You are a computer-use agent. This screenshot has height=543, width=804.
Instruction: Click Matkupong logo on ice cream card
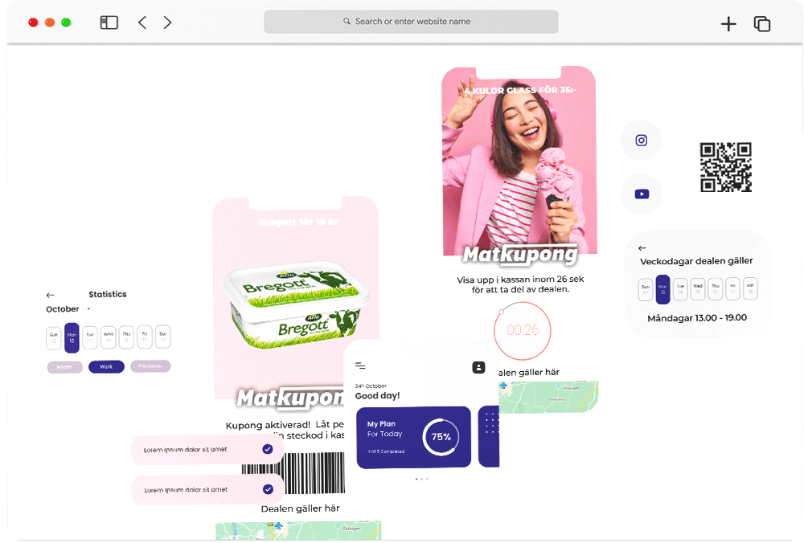(520, 255)
